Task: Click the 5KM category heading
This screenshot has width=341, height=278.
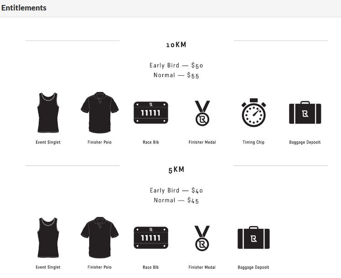Action: (x=176, y=170)
